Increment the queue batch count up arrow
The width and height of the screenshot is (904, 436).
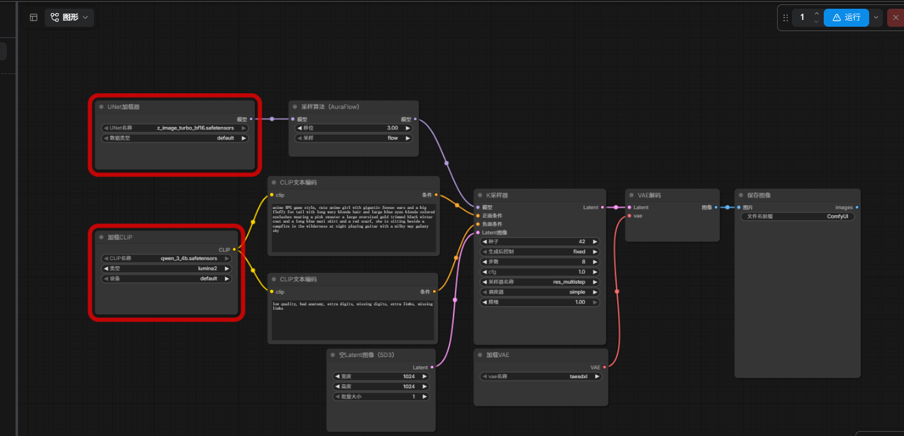[x=816, y=14]
